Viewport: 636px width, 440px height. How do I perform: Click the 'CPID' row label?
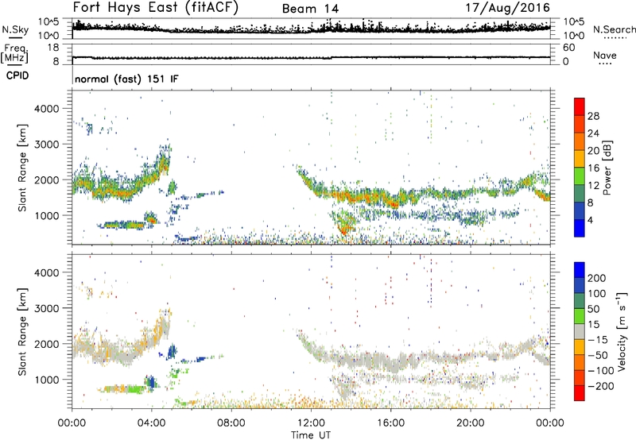pos(17,75)
